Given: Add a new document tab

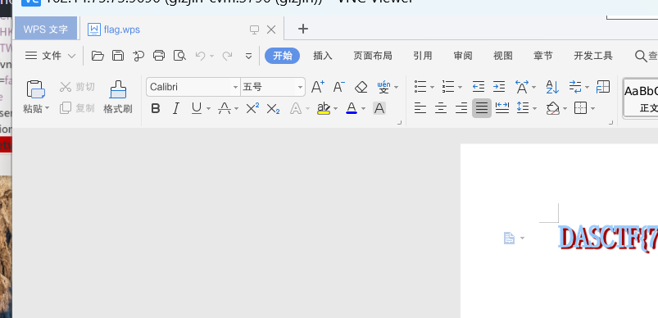Looking at the screenshot, I should click(302, 29).
